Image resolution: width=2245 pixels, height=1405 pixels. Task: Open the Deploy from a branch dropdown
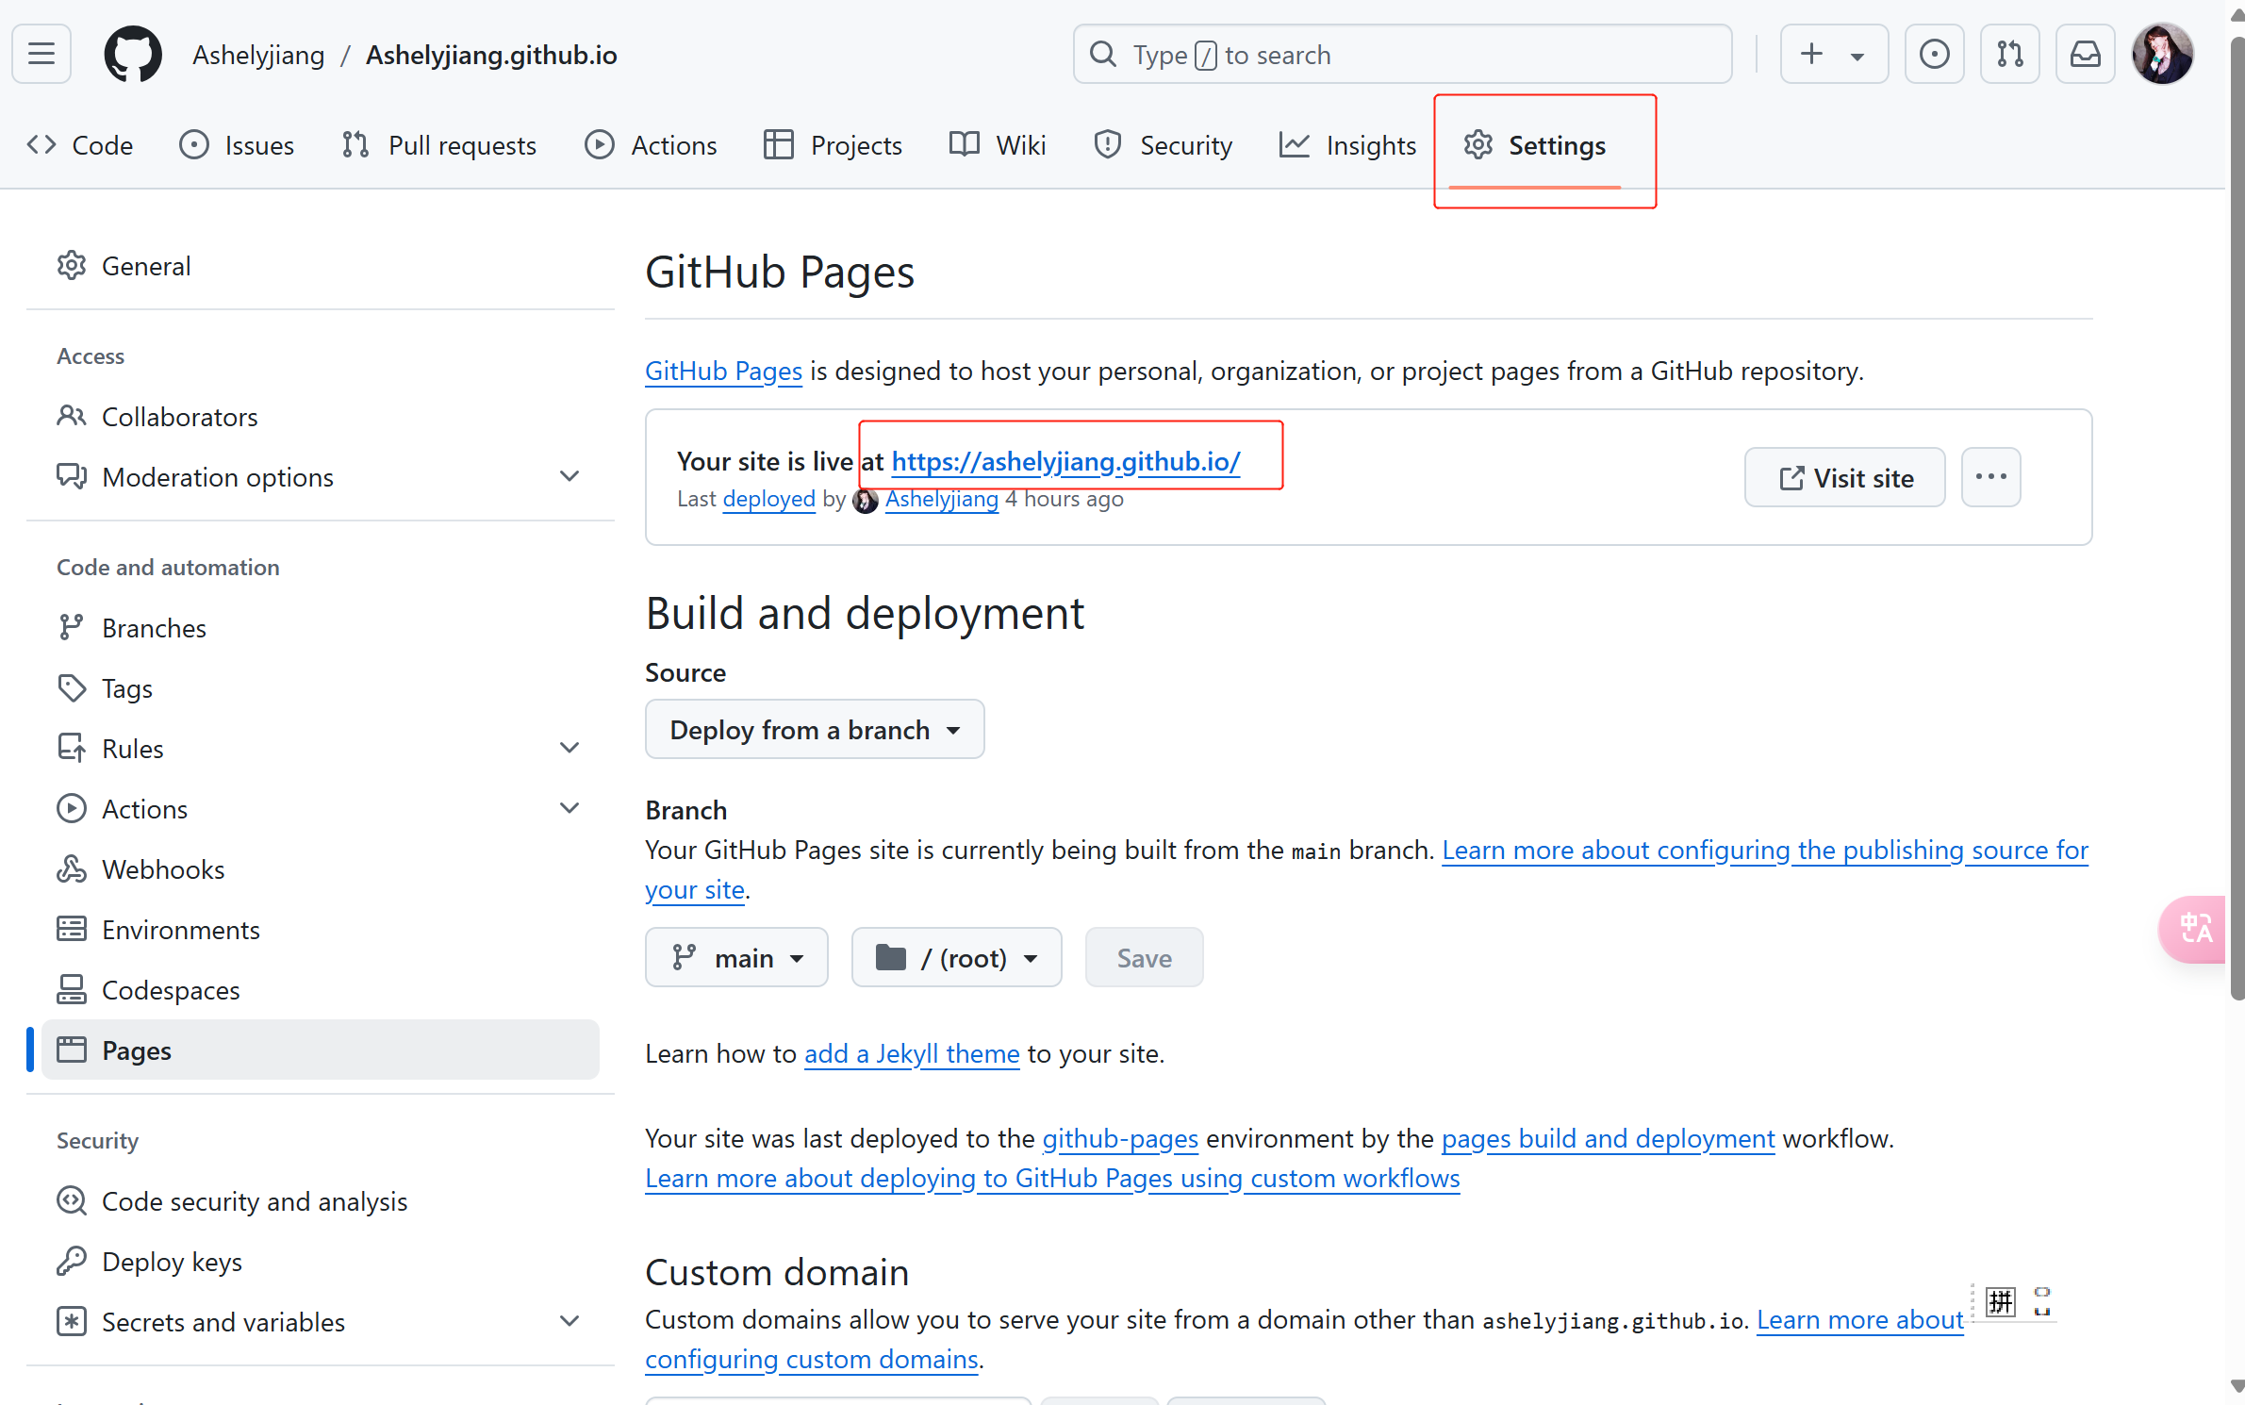(815, 729)
